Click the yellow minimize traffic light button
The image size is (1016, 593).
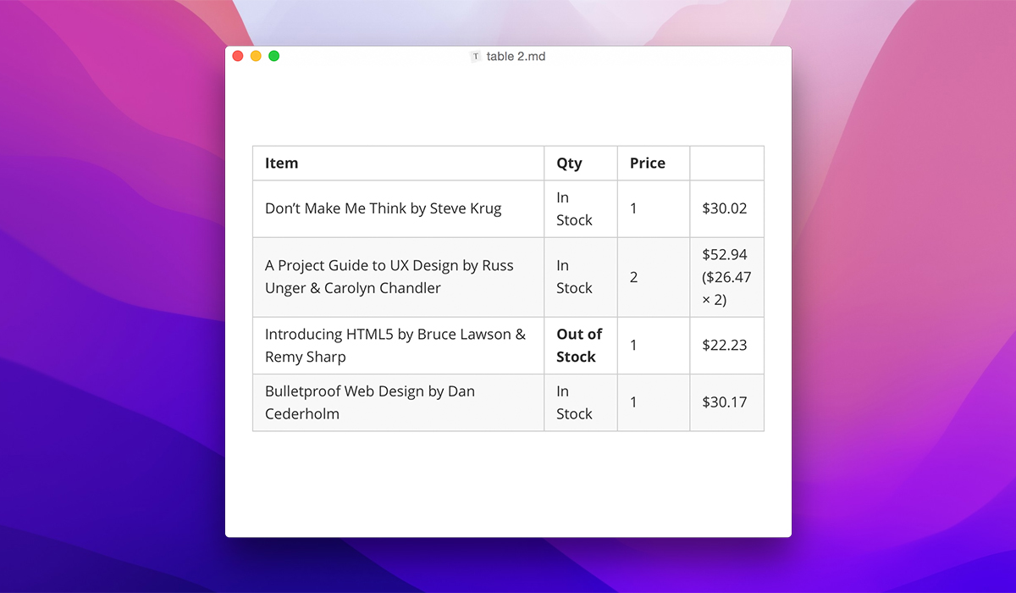pyautogui.click(x=255, y=55)
